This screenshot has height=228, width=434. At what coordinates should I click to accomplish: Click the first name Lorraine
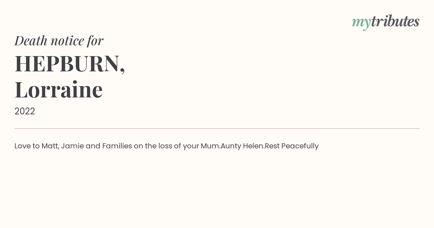pos(59,89)
